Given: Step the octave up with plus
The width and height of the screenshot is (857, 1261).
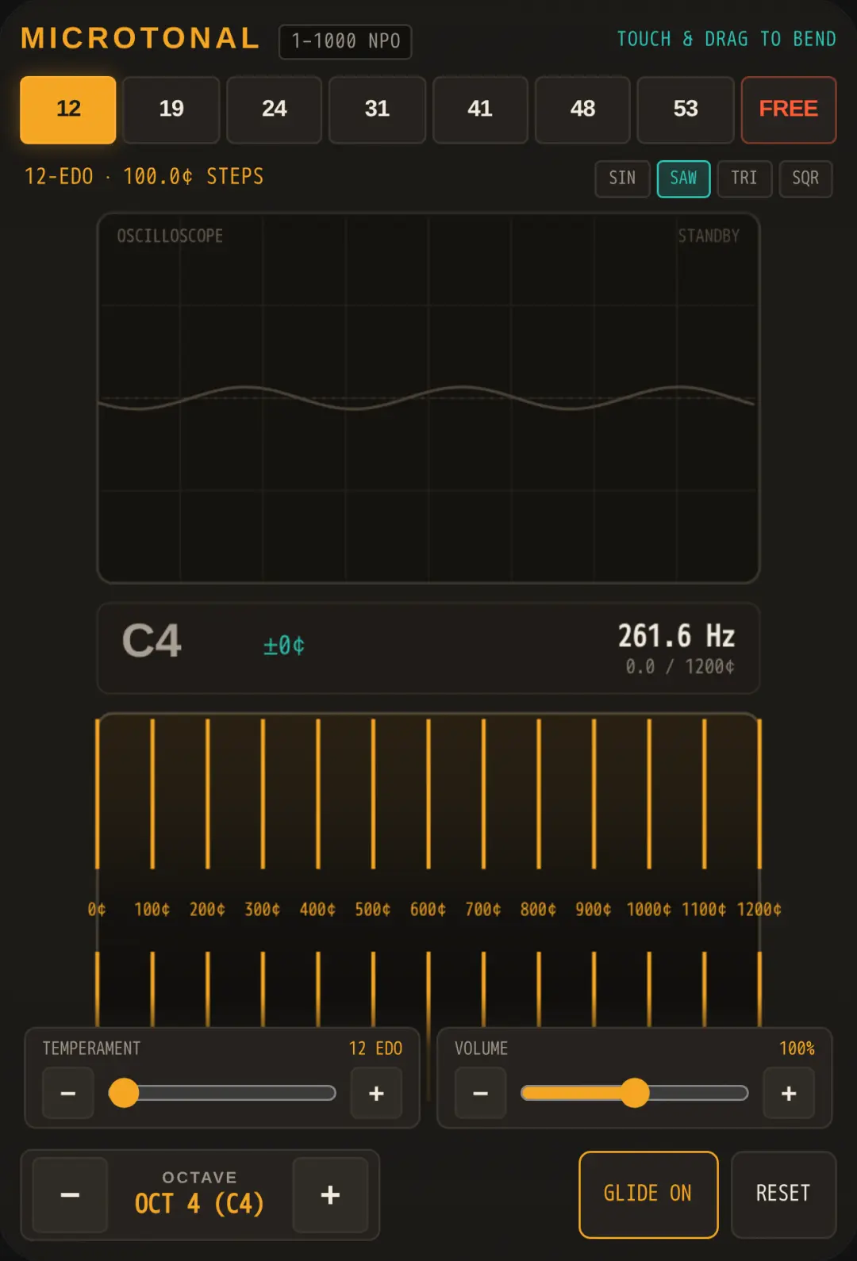Looking at the screenshot, I should (330, 1195).
